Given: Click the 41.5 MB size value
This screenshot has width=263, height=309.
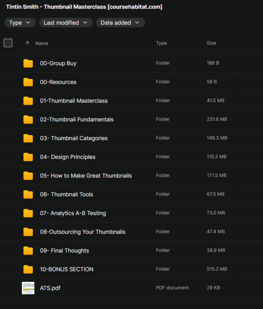Looking at the screenshot, I should click(x=216, y=100).
